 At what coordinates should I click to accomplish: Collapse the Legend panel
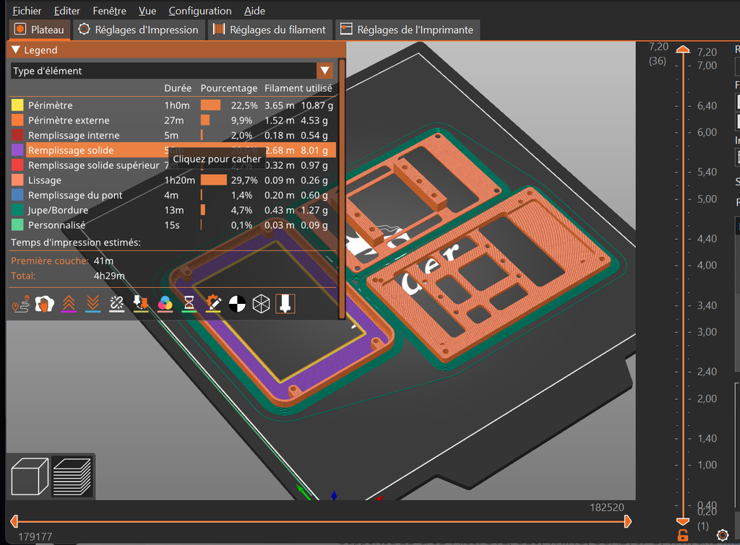tap(16, 51)
